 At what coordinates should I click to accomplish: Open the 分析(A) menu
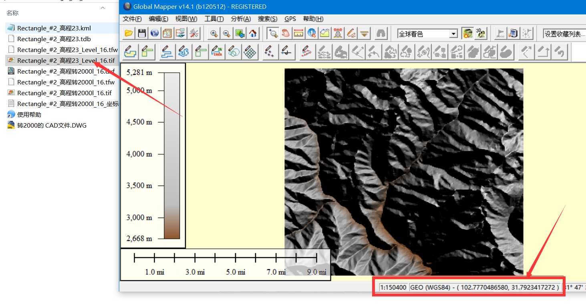click(241, 19)
